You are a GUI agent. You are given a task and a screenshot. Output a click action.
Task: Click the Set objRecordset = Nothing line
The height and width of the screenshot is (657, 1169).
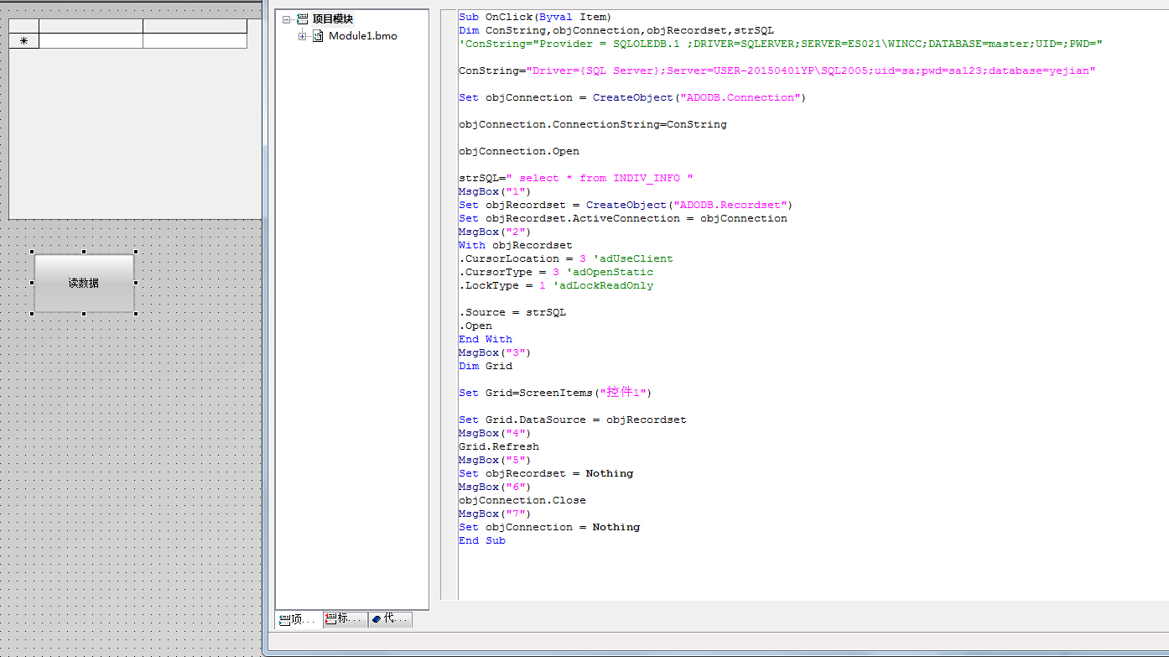coord(546,473)
